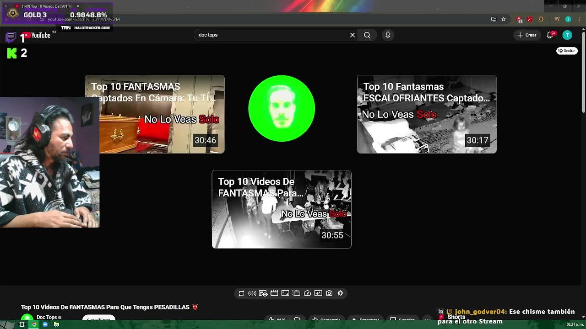Open the YouTube account avatar menu

pyautogui.click(x=567, y=35)
